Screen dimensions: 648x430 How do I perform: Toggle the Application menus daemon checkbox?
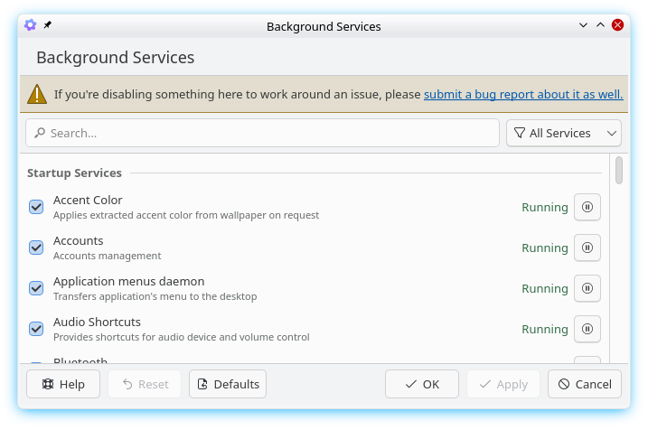coord(36,288)
